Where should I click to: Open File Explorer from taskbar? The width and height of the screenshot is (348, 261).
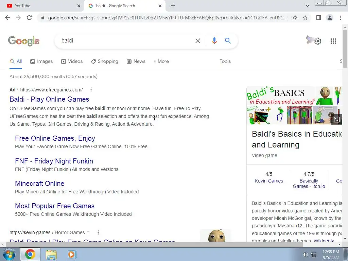(51, 254)
